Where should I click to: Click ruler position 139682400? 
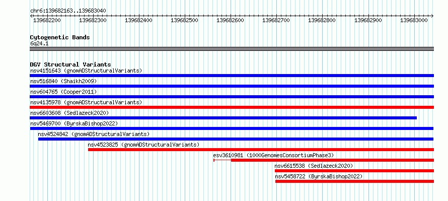139,20
